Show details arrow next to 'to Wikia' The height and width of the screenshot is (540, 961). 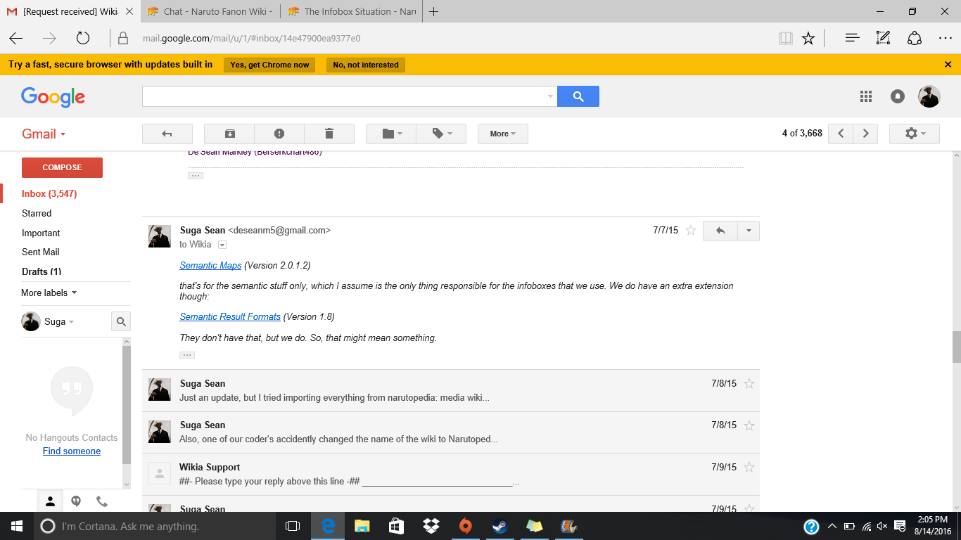[222, 245]
